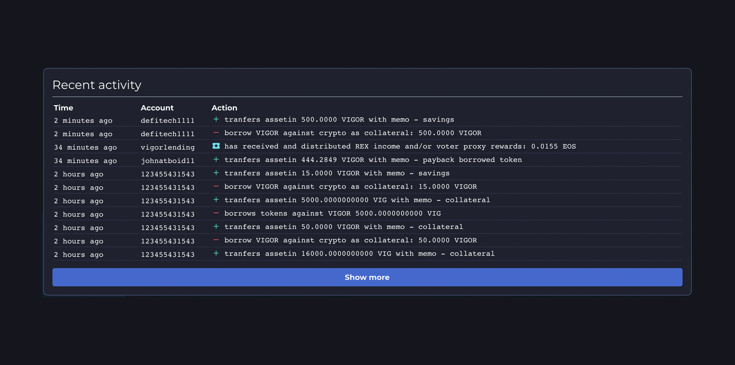Click the plus icon for 500.0000 VIGOR savings transfer

[x=216, y=120]
